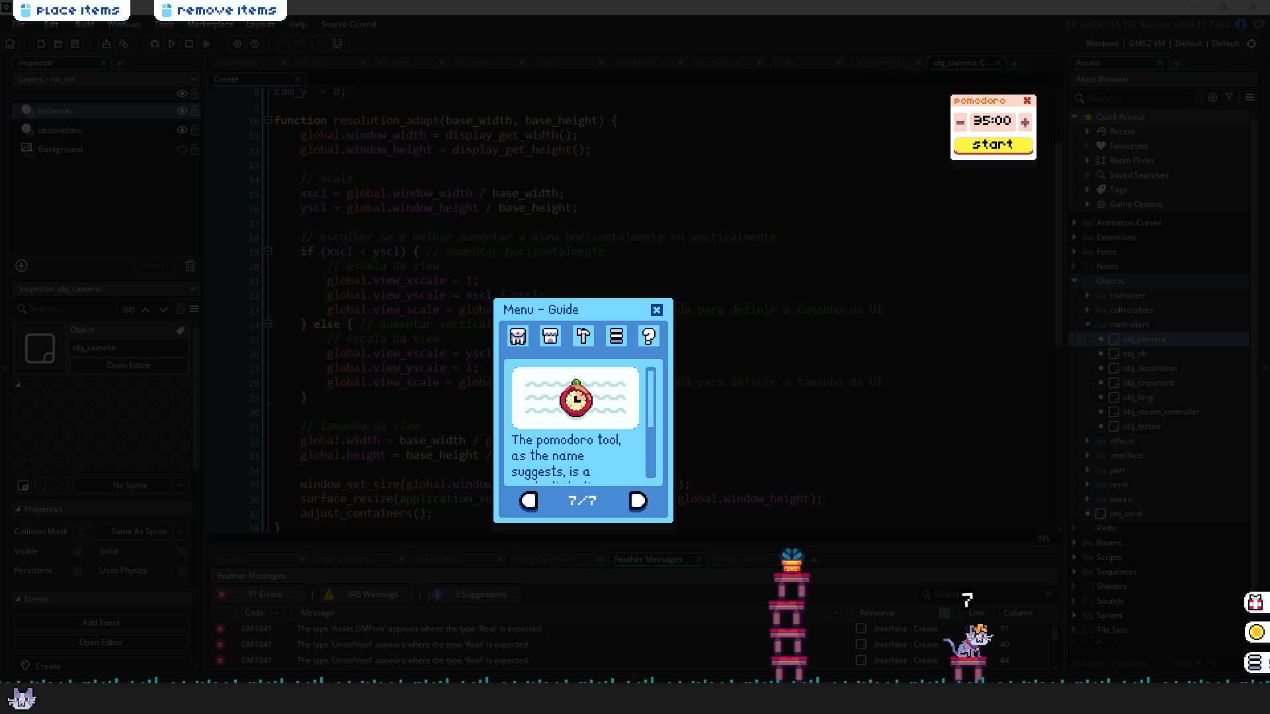This screenshot has height=714, width=1270.
Task: Increase pomodoro time with the plus stepper
Action: 1025,122
